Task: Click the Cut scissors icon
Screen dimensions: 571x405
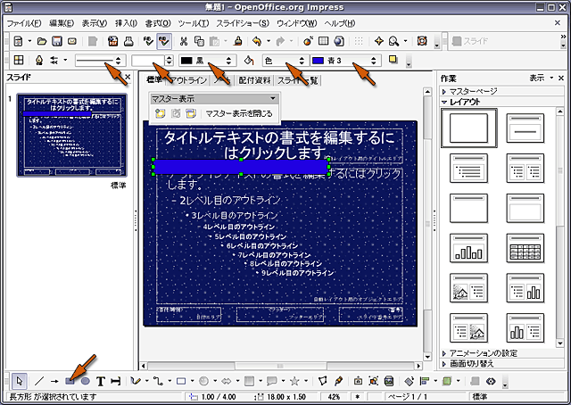Action: click(184, 41)
